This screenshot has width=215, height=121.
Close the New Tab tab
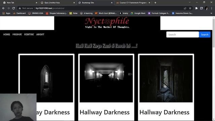click(36, 3)
